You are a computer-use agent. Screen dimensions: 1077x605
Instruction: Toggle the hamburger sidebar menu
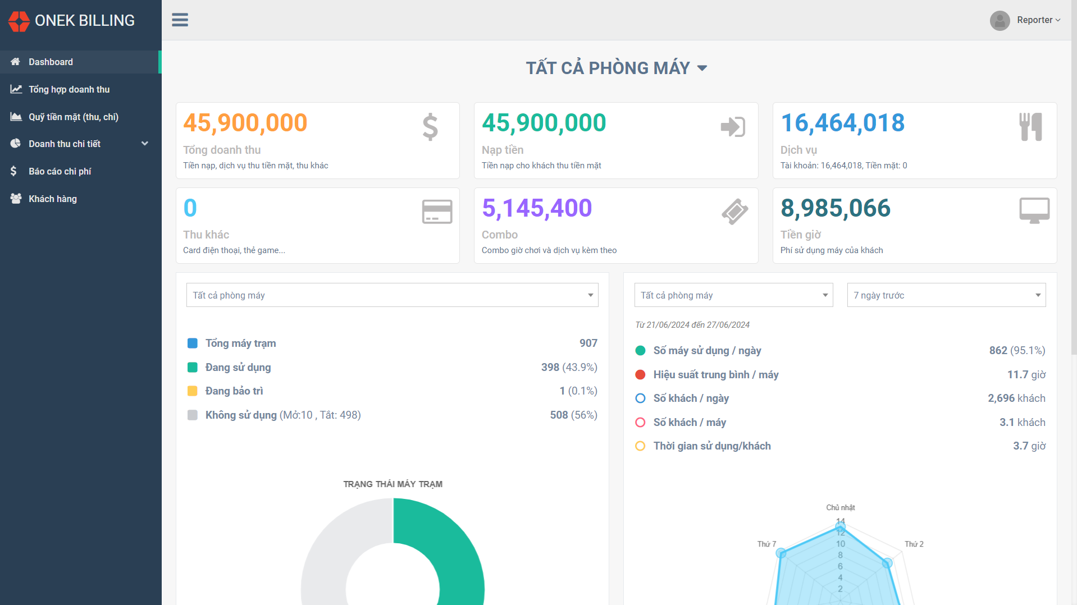[x=180, y=20]
